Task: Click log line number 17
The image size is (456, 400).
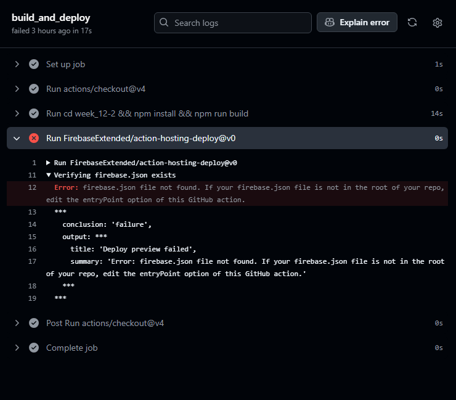Action: (32, 261)
